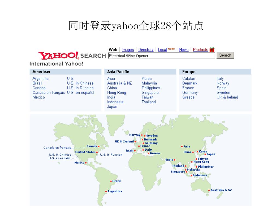
Task: Click India label on the map
Action: [169, 160]
